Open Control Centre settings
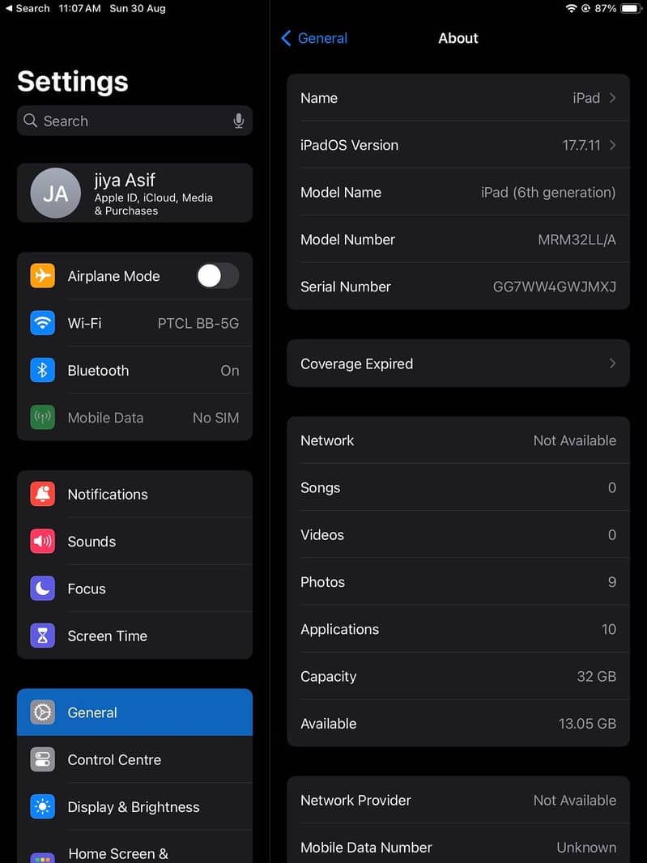The image size is (647, 863). point(135,759)
